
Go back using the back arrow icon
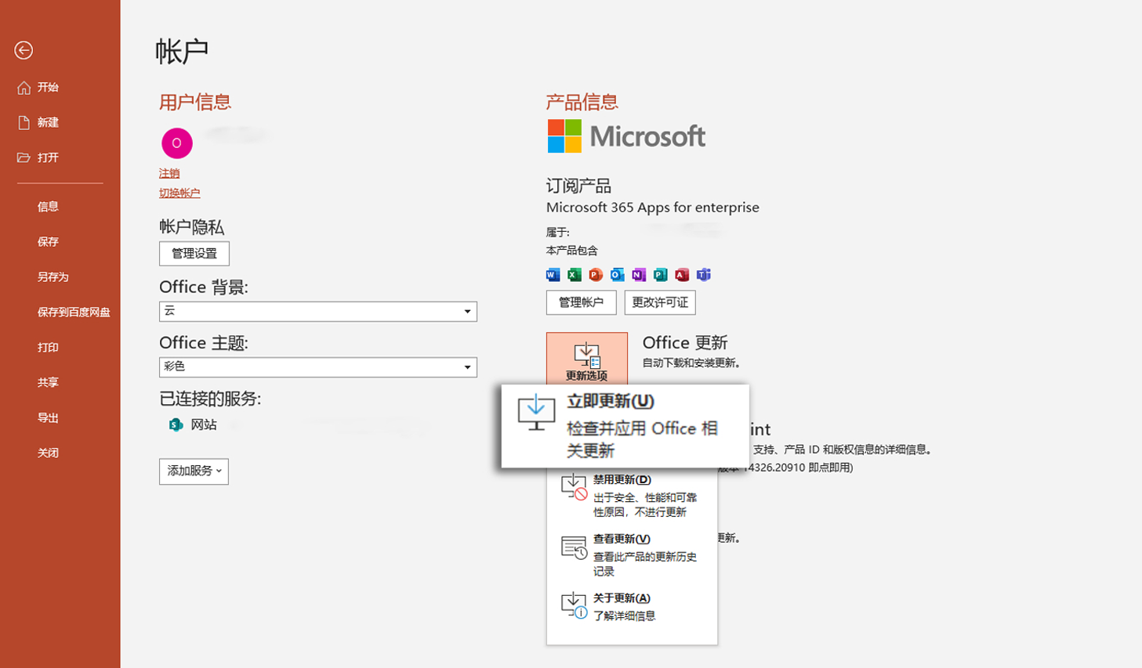(24, 50)
